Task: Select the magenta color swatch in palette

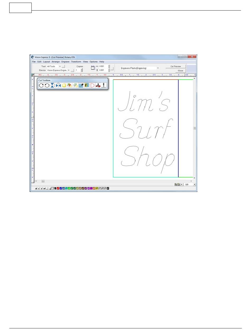Action: pos(91,189)
